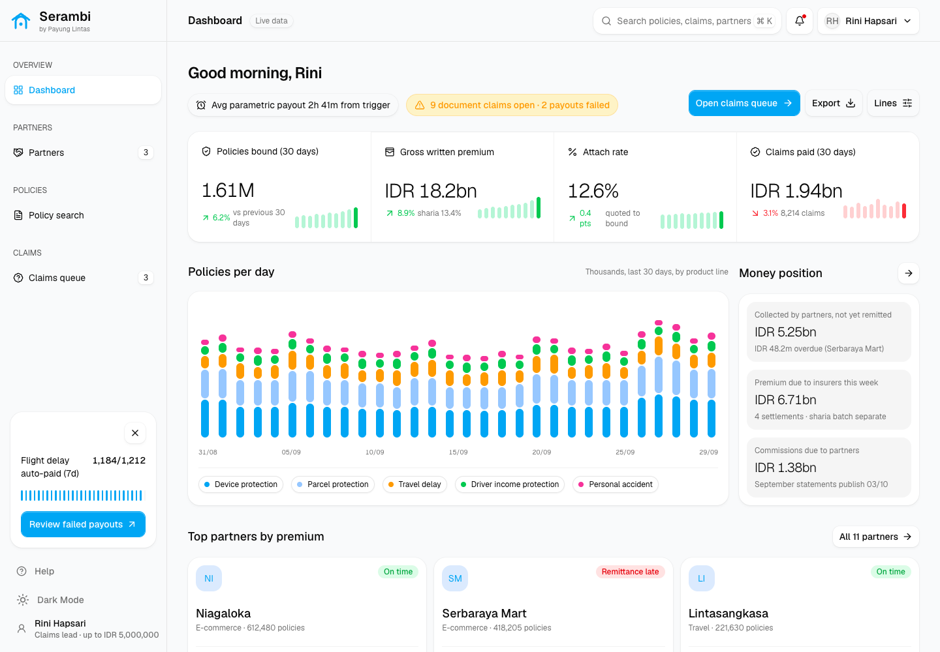Viewport: 940px width, 652px height.
Task: Click the magnifier icon in search bar
Action: pos(606,21)
